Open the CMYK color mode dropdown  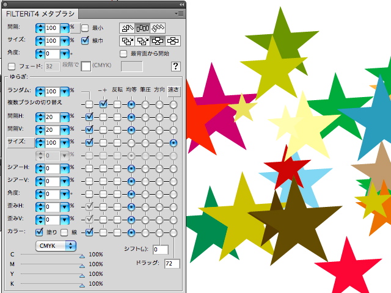(56, 245)
